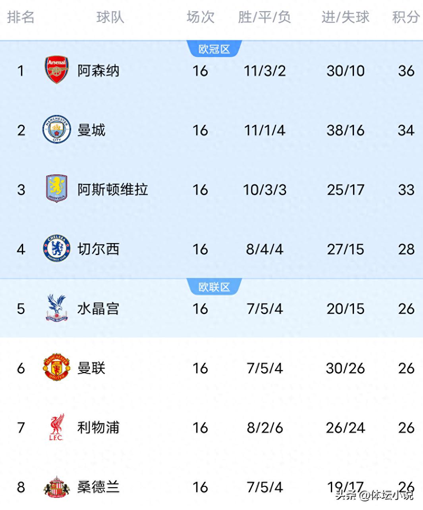Open the 阿斯顿维拉 team name link
Screen dimensions: 423x510
coord(113,190)
